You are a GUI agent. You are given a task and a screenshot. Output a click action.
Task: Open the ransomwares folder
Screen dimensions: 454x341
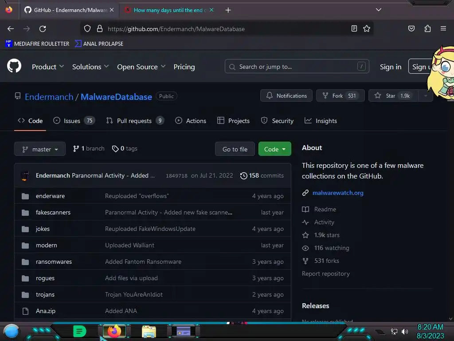tap(54, 262)
